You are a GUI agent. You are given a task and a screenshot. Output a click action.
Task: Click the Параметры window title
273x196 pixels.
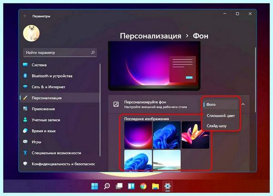(41, 16)
